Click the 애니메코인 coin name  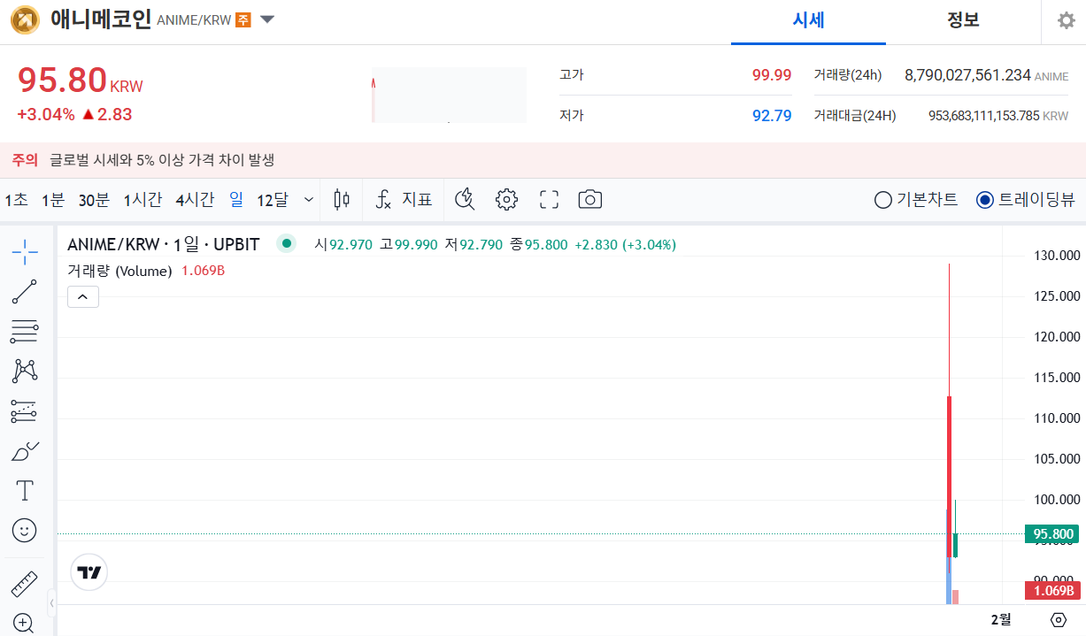(x=100, y=19)
